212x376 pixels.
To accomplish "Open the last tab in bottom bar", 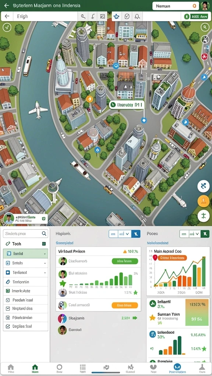I will point(202,369).
